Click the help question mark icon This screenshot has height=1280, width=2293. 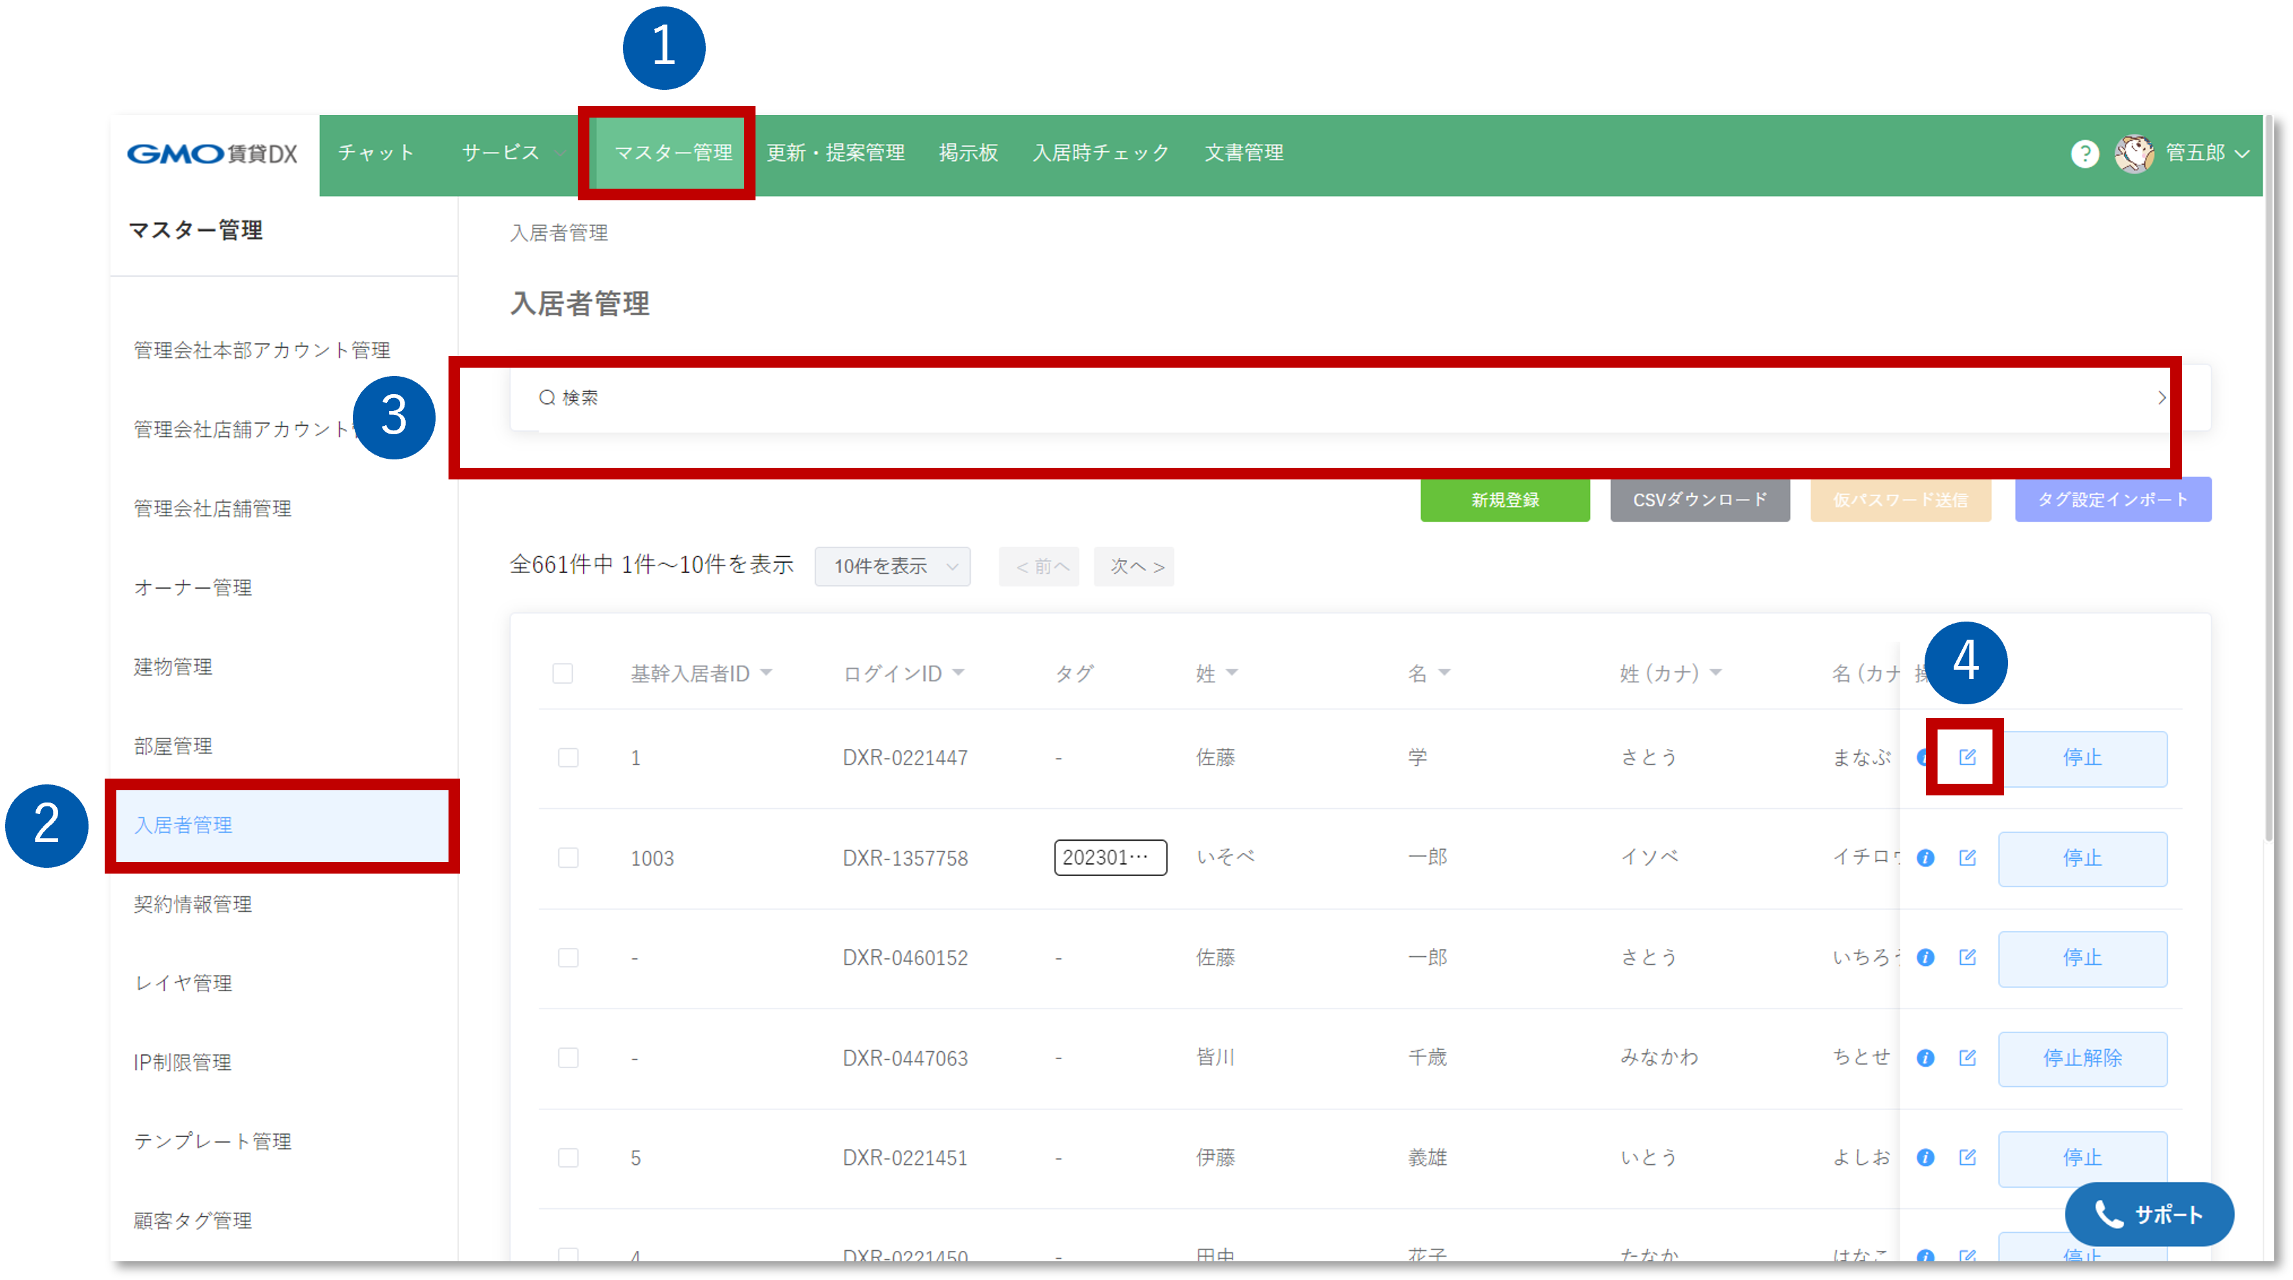pyautogui.click(x=2086, y=154)
